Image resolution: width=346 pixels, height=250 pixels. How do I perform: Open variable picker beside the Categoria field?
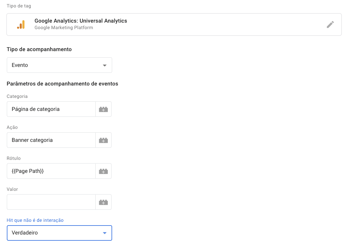point(103,109)
